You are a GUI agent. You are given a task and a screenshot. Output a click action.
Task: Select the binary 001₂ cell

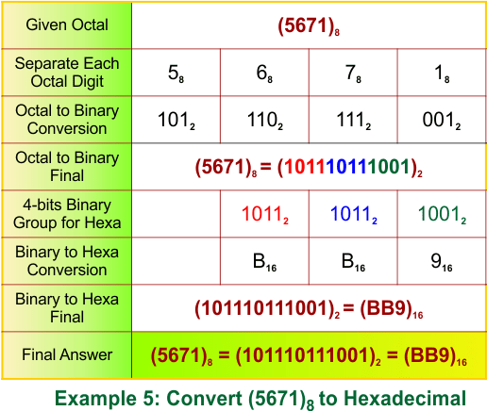coord(442,121)
